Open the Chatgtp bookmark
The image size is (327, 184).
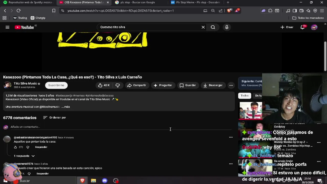[38, 18]
